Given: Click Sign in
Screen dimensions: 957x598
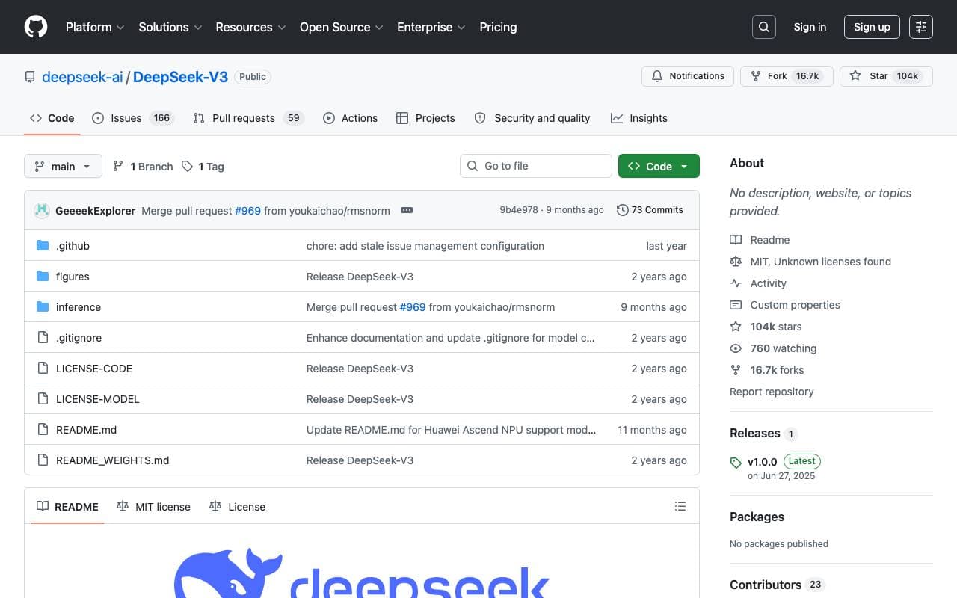Looking at the screenshot, I should coord(810,27).
